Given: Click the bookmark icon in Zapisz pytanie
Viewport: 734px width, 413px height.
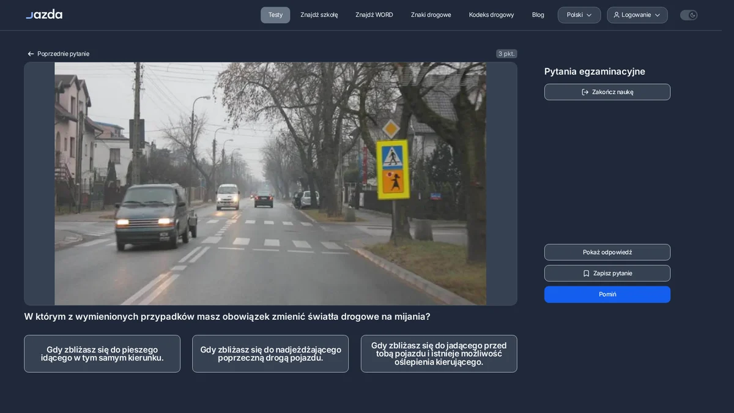Looking at the screenshot, I should (x=586, y=273).
